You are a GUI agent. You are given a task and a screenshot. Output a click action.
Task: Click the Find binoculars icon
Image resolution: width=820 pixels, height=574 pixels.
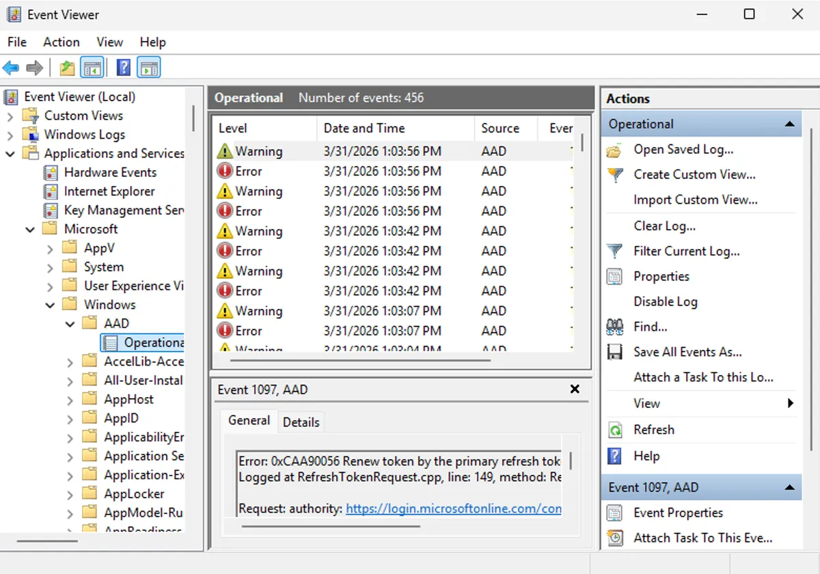[615, 327]
